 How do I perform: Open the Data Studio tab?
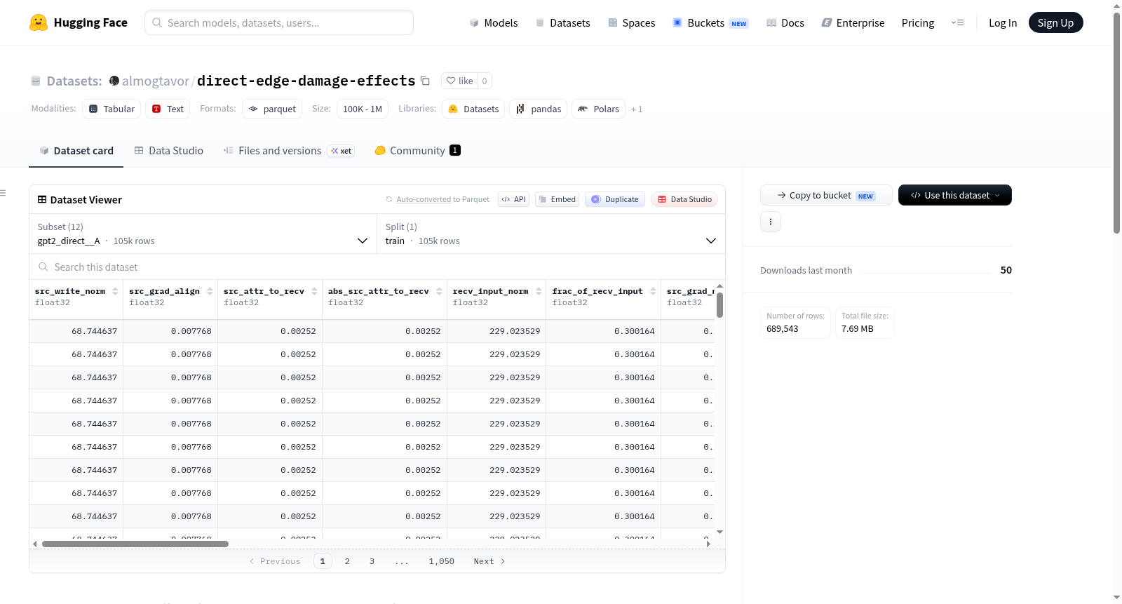(169, 151)
